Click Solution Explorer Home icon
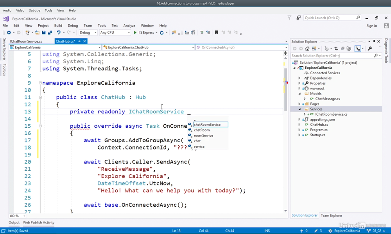 click(307, 48)
